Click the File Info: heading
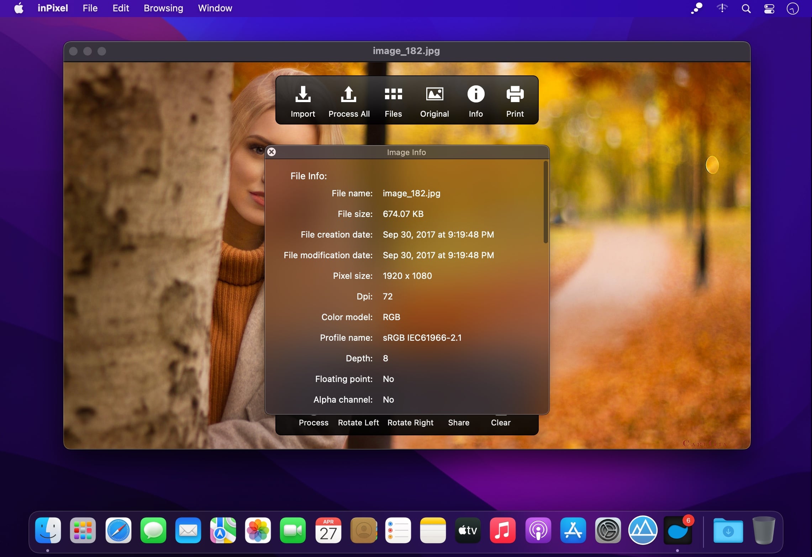The height and width of the screenshot is (557, 812). click(309, 176)
